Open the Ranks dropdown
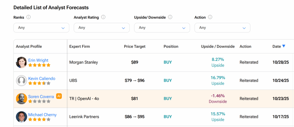This screenshot has height=127, width=294. (41, 28)
